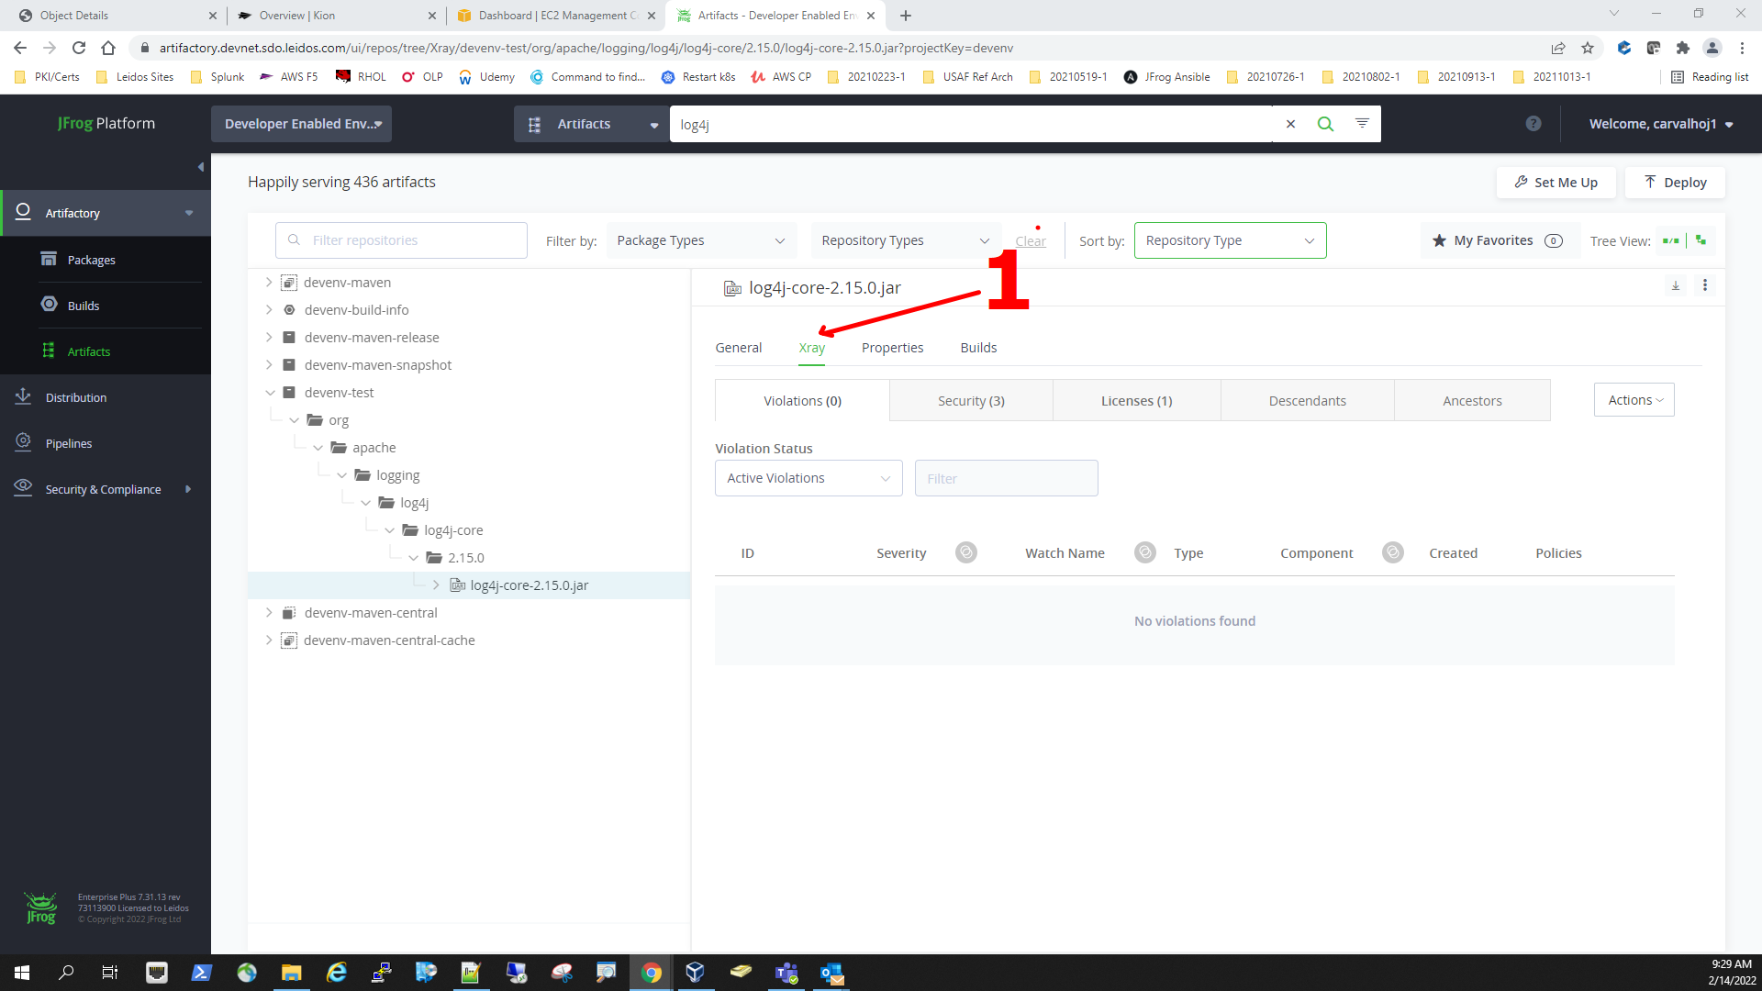Click the log4j search input
1762x991 pixels.
(x=971, y=124)
